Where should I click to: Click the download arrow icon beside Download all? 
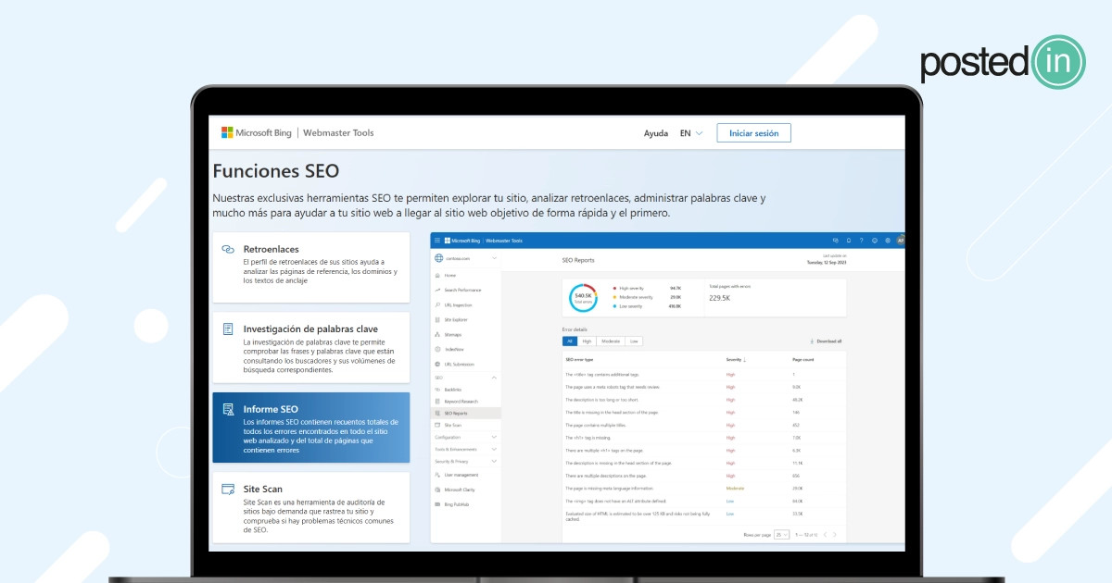812,341
